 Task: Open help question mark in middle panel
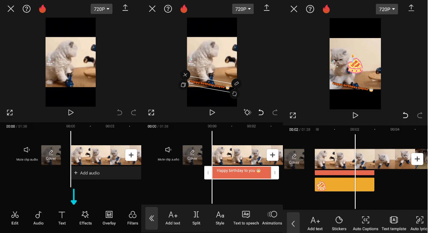coord(168,9)
